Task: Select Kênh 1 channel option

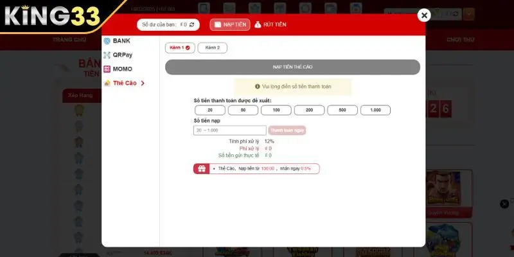Action: tap(179, 48)
